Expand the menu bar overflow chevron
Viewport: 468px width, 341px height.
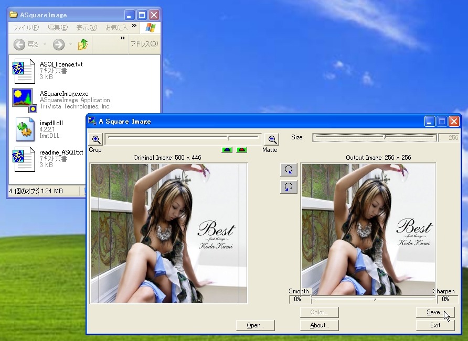134,26
